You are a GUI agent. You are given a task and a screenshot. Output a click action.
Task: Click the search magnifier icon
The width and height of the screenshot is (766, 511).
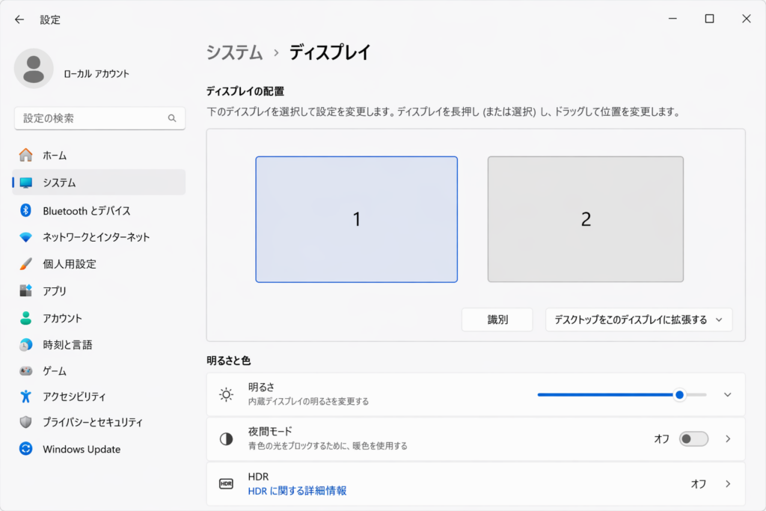tap(172, 118)
